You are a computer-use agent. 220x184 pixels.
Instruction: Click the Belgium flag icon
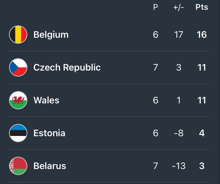[x=18, y=35]
